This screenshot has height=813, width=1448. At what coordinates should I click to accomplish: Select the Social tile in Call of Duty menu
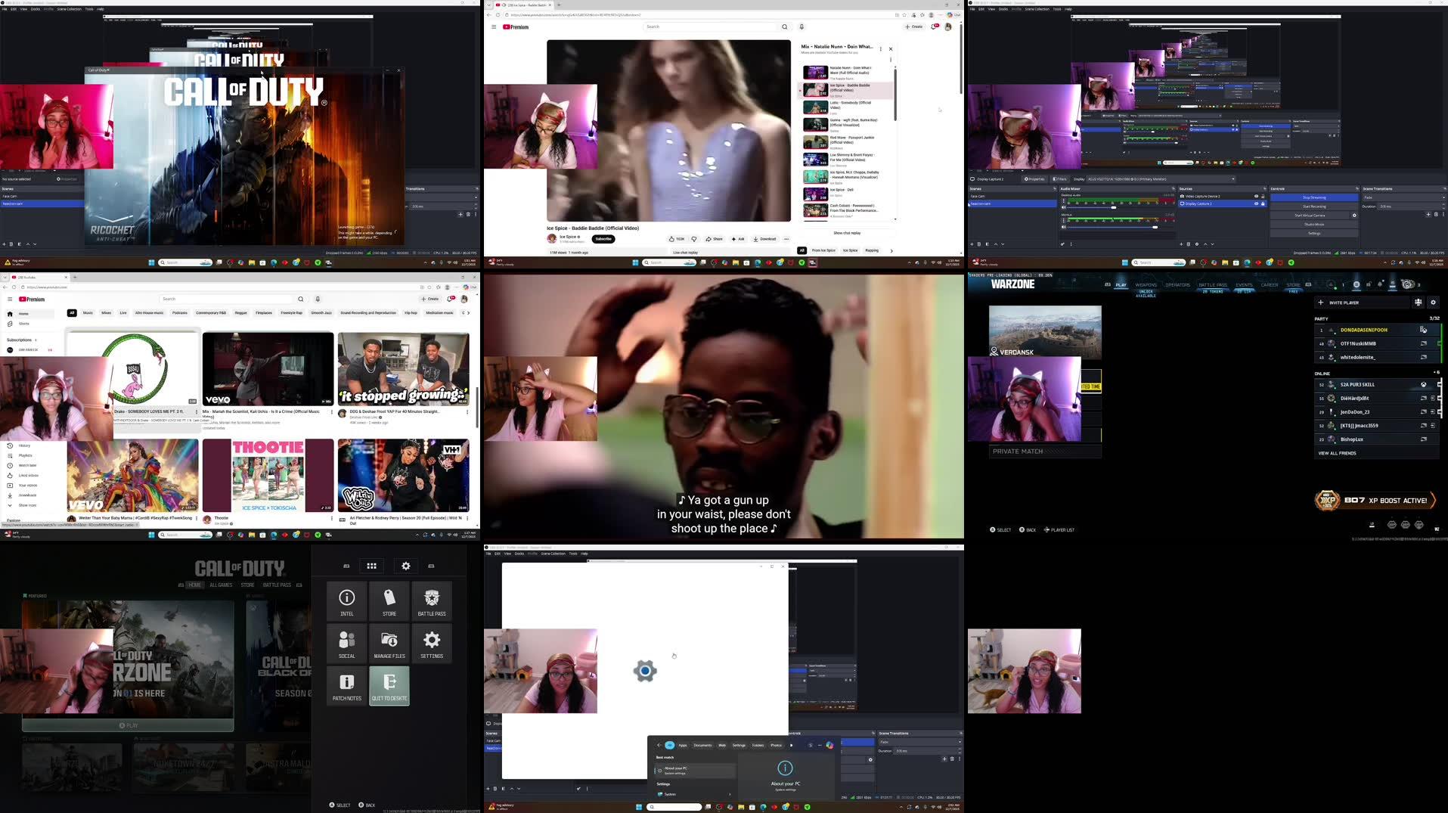347,642
